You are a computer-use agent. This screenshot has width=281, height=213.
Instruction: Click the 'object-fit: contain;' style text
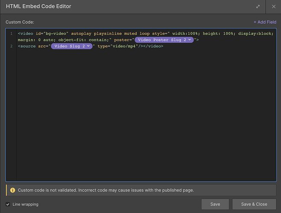(85, 40)
